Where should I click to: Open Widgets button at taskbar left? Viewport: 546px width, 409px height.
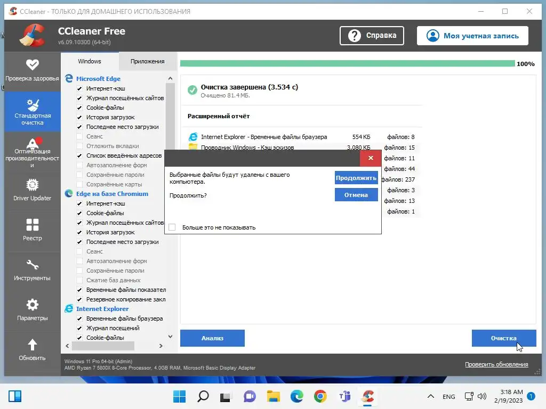pyautogui.click(x=15, y=396)
